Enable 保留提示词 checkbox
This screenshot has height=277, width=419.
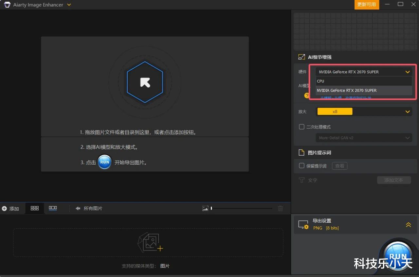click(302, 166)
